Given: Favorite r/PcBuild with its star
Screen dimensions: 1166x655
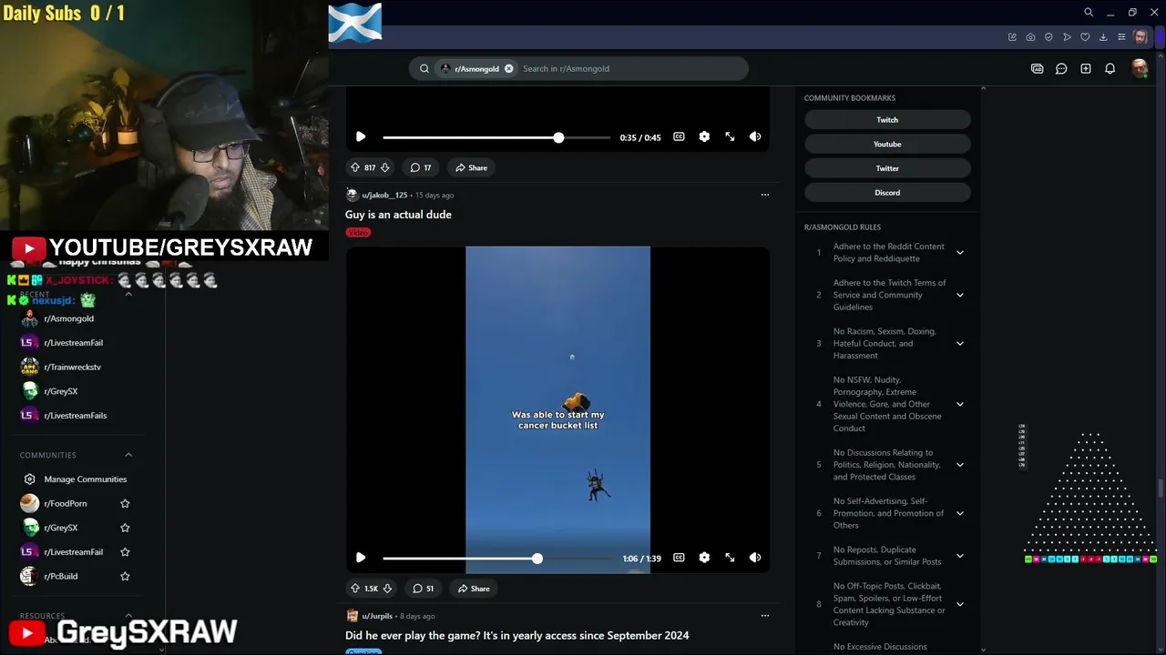Looking at the screenshot, I should coord(125,576).
